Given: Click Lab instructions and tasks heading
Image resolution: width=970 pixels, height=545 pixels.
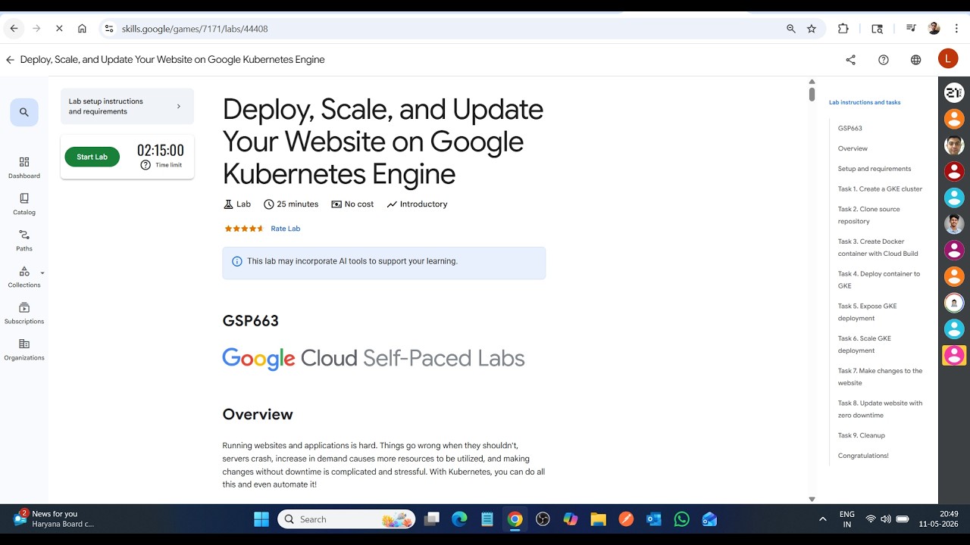Looking at the screenshot, I should [x=865, y=102].
